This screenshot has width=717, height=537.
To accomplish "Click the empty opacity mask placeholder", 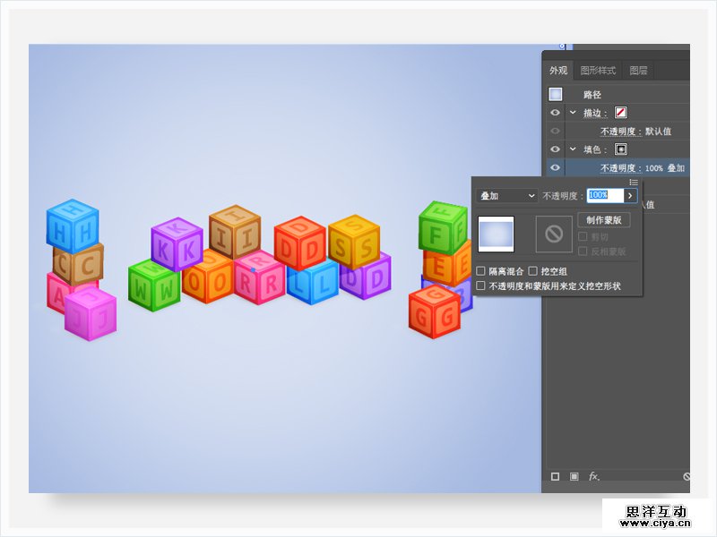I will pos(554,234).
